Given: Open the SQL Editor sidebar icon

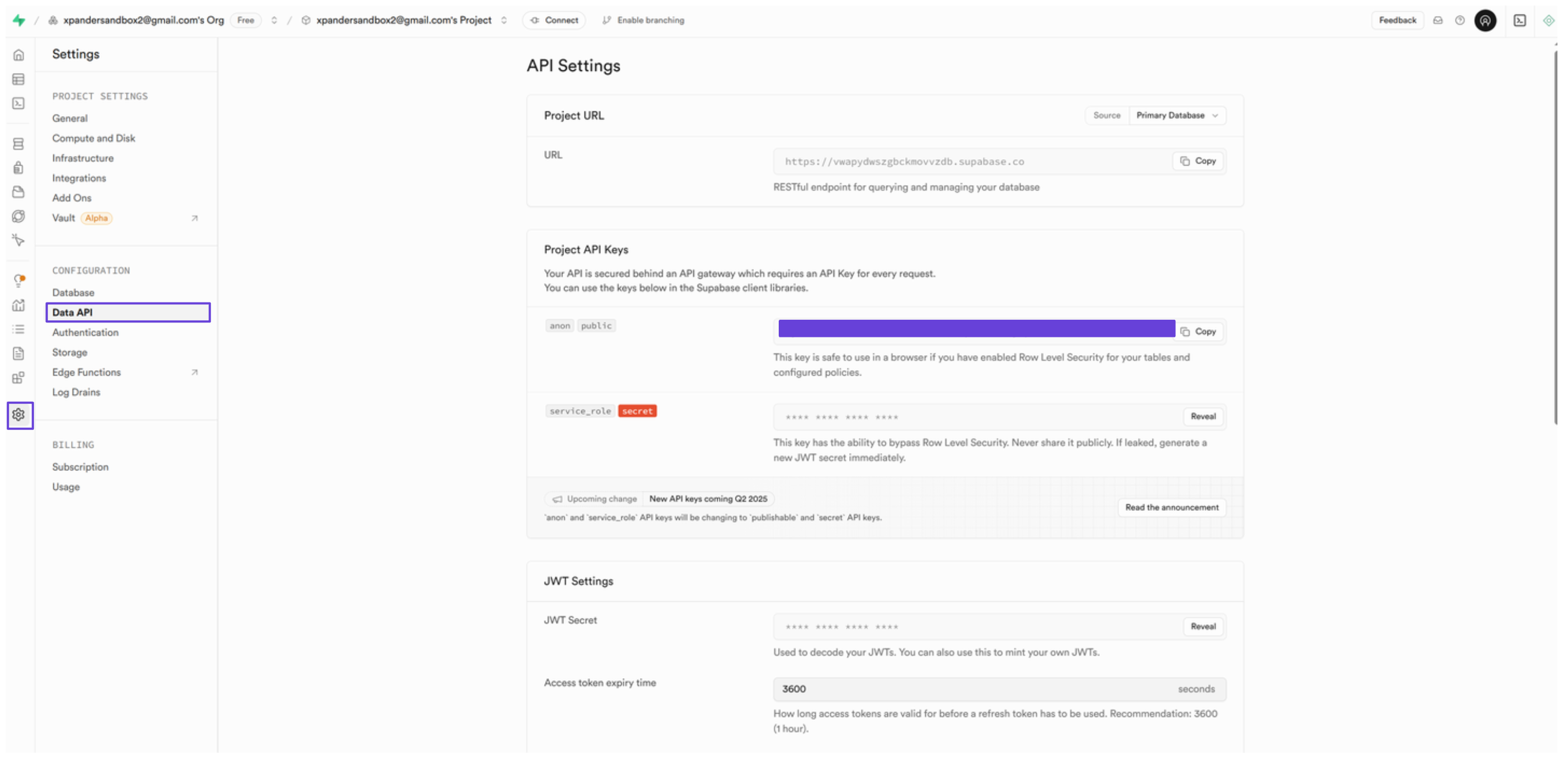Looking at the screenshot, I should [19, 104].
